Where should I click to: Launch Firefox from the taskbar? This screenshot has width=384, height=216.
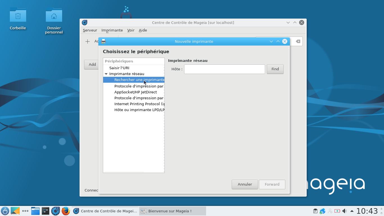click(66, 211)
